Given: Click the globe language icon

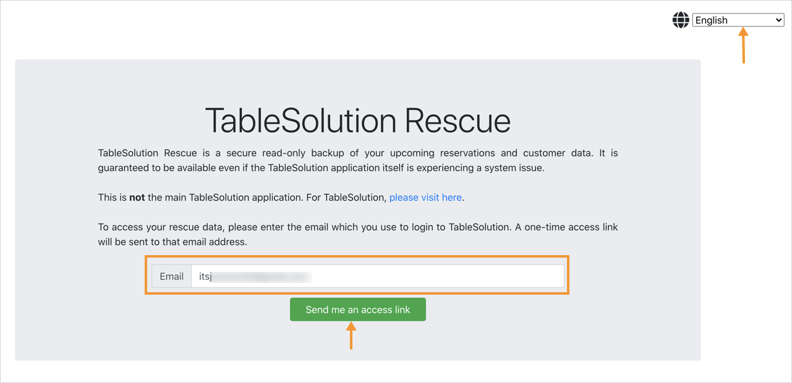Looking at the screenshot, I should (681, 20).
